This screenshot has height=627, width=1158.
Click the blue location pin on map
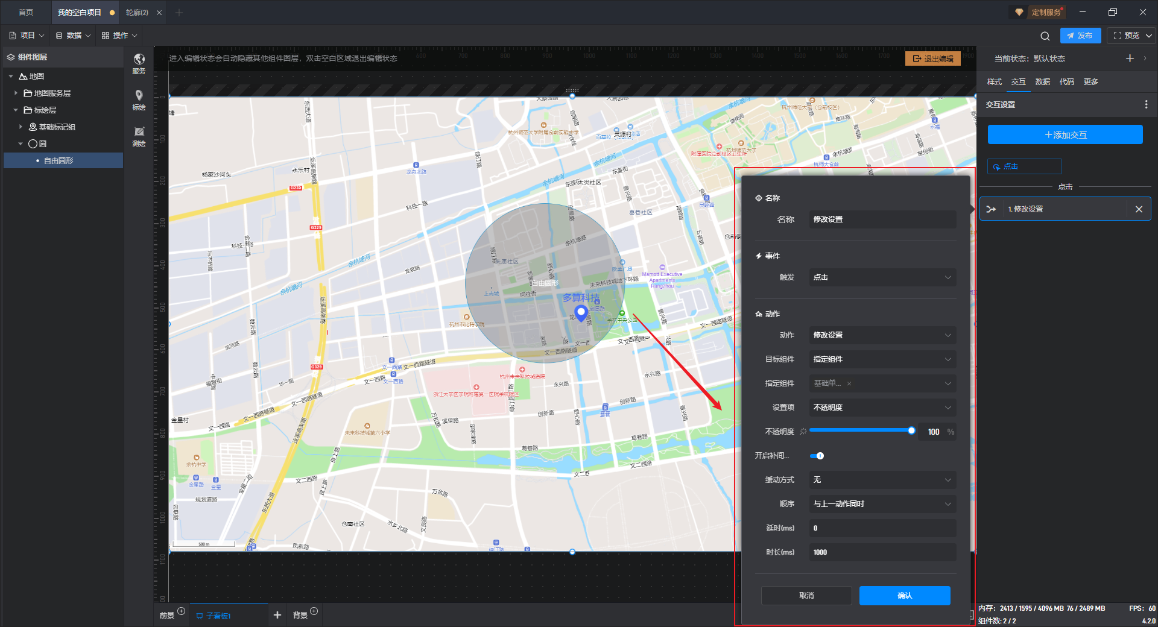(x=581, y=313)
